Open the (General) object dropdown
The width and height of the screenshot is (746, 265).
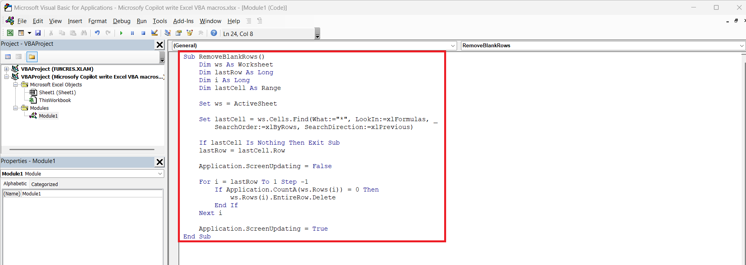(453, 46)
